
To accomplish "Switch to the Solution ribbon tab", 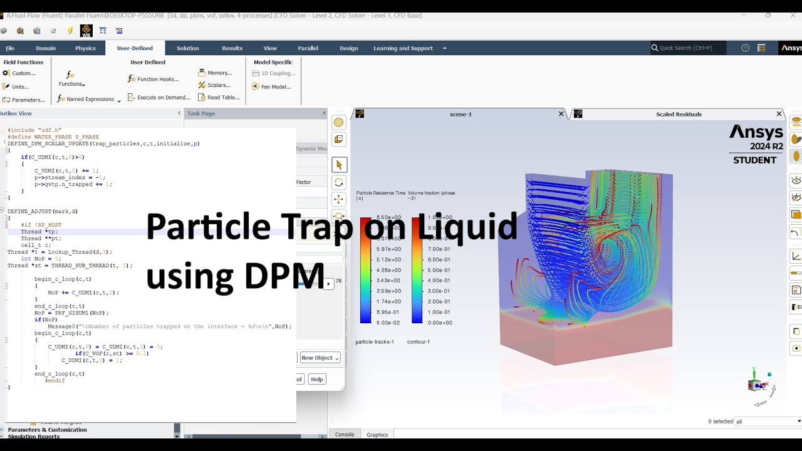I will pos(187,48).
